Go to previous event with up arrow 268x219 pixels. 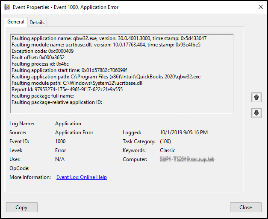[x=256, y=97]
